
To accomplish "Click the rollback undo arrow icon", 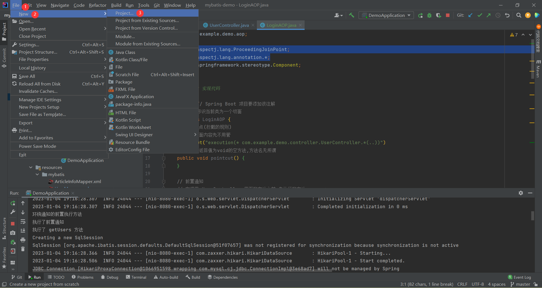I will click(x=507, y=15).
